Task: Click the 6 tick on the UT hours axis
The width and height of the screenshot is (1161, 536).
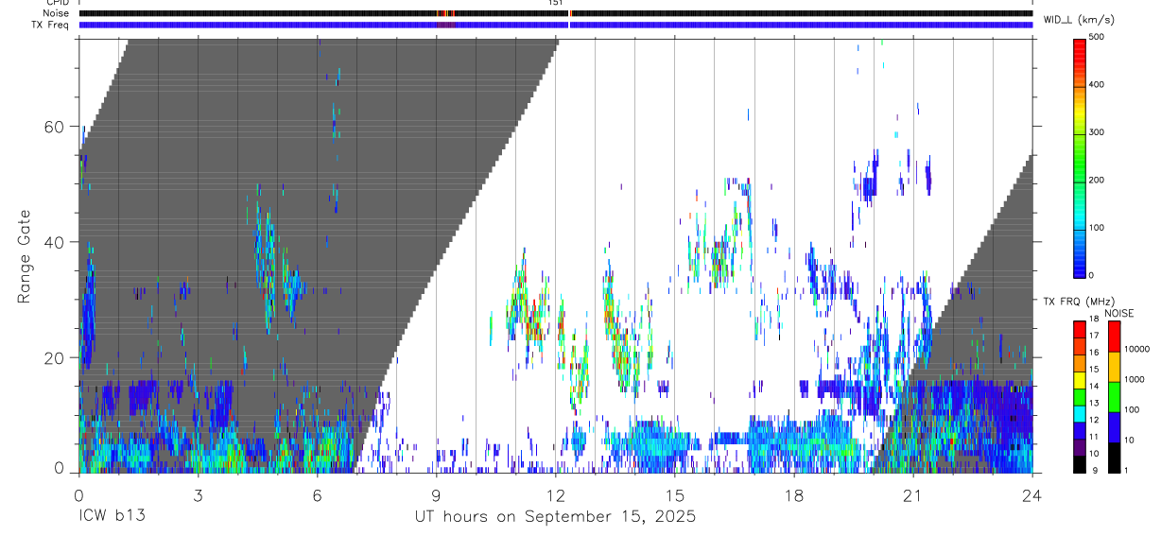Action: click(x=317, y=494)
